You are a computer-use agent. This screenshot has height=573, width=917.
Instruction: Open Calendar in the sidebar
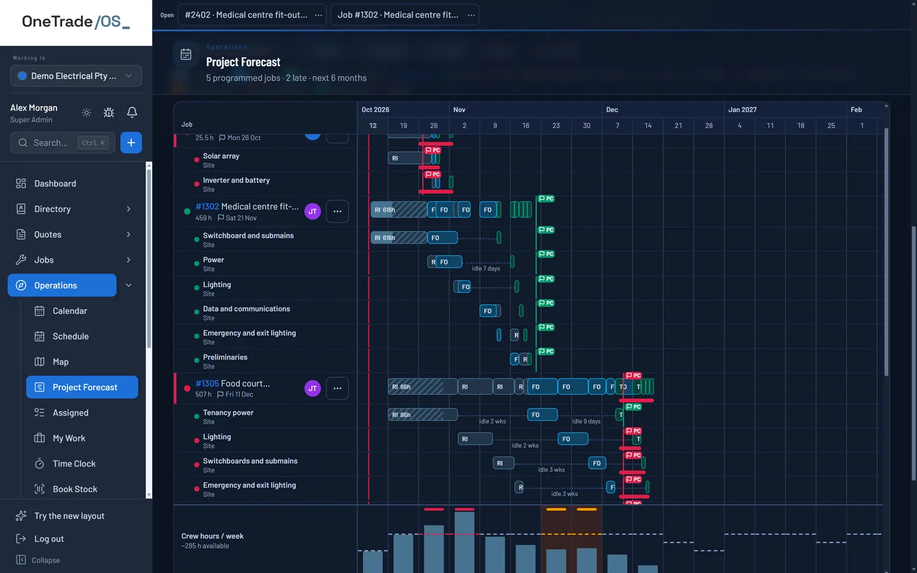pos(82,311)
